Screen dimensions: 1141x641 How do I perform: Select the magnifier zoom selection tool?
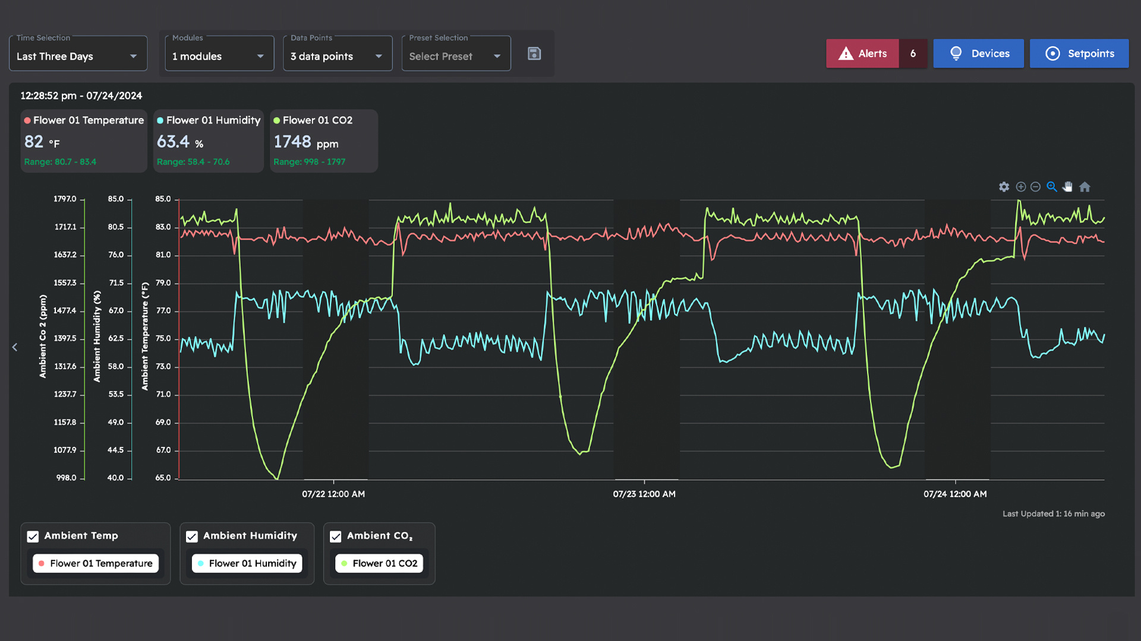[x=1052, y=187]
